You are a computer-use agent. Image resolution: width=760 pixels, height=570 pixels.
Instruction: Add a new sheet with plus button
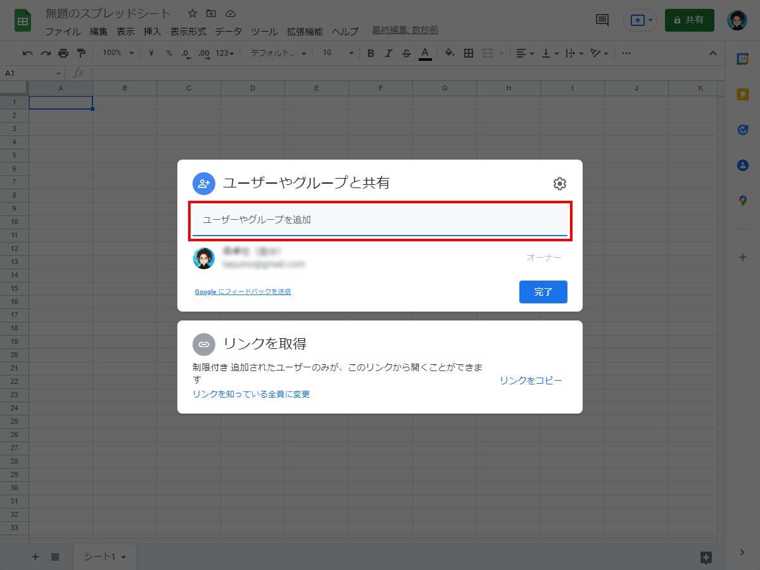(35, 557)
